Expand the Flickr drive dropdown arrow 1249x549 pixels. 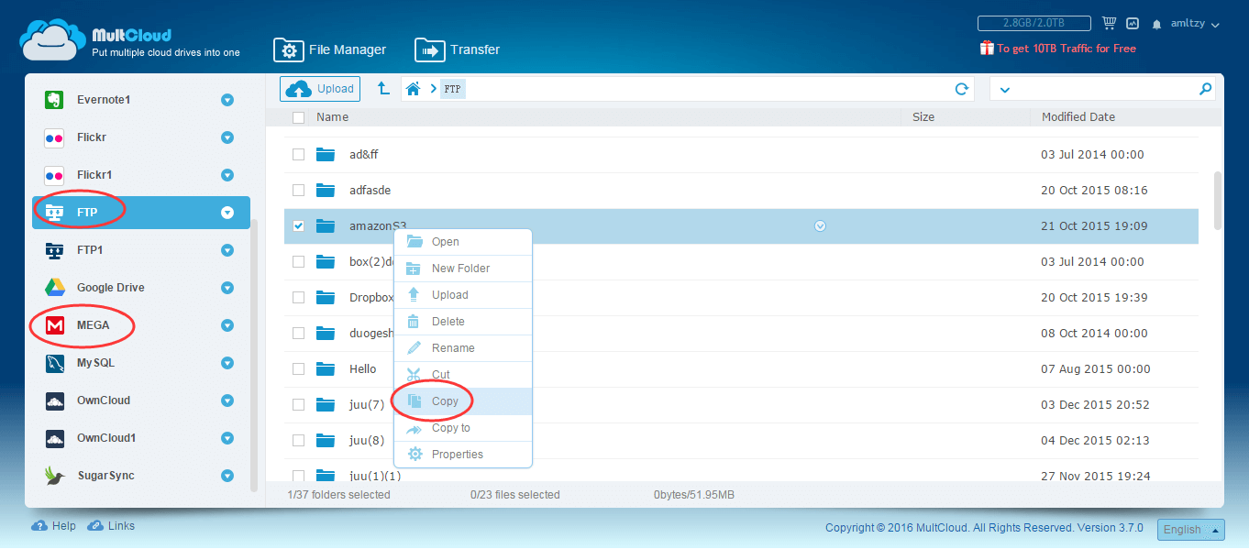[227, 137]
